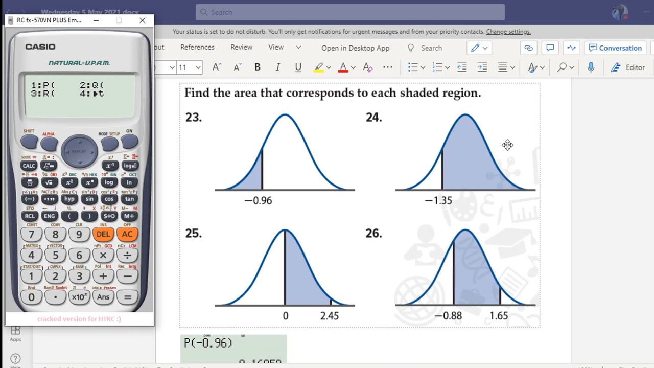Open Teams Apps sidebar icon
This screenshot has width=654, height=368.
point(15,334)
